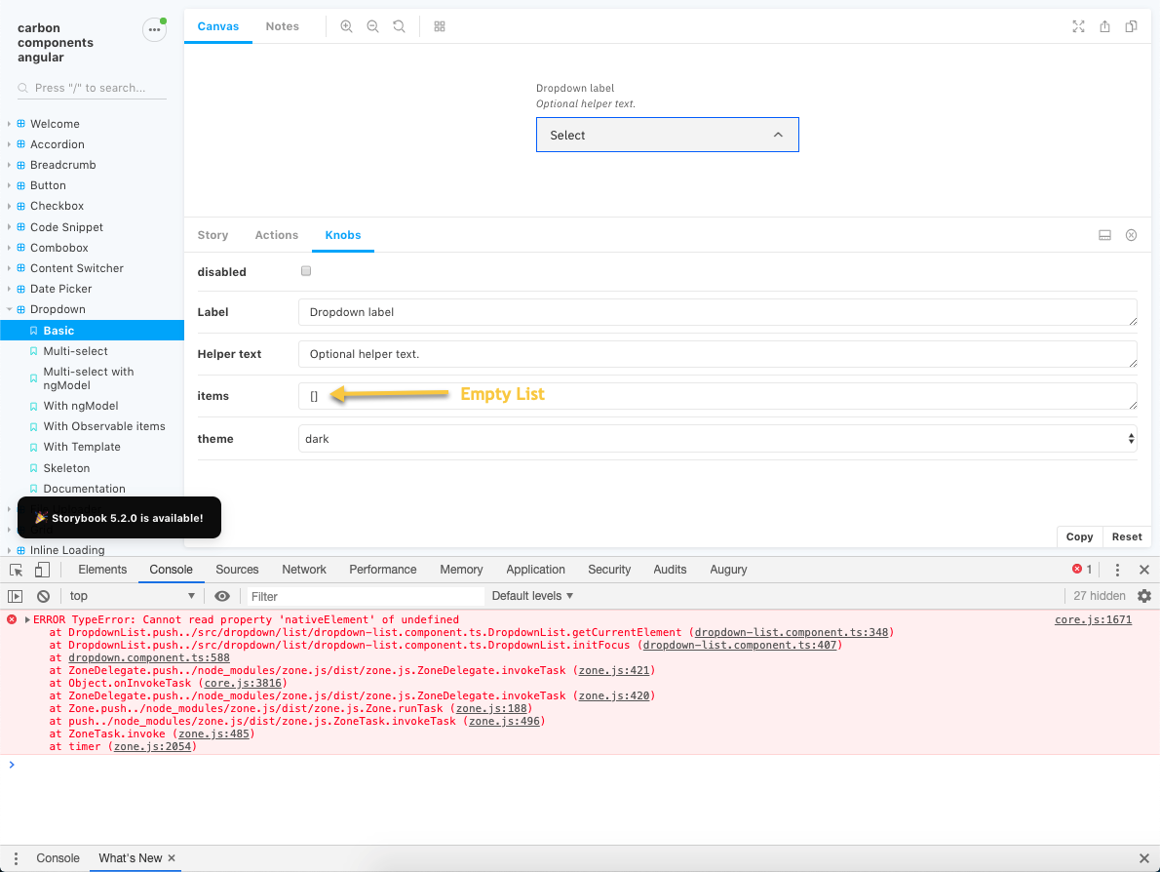Close the addons panel

pyautogui.click(x=1131, y=234)
